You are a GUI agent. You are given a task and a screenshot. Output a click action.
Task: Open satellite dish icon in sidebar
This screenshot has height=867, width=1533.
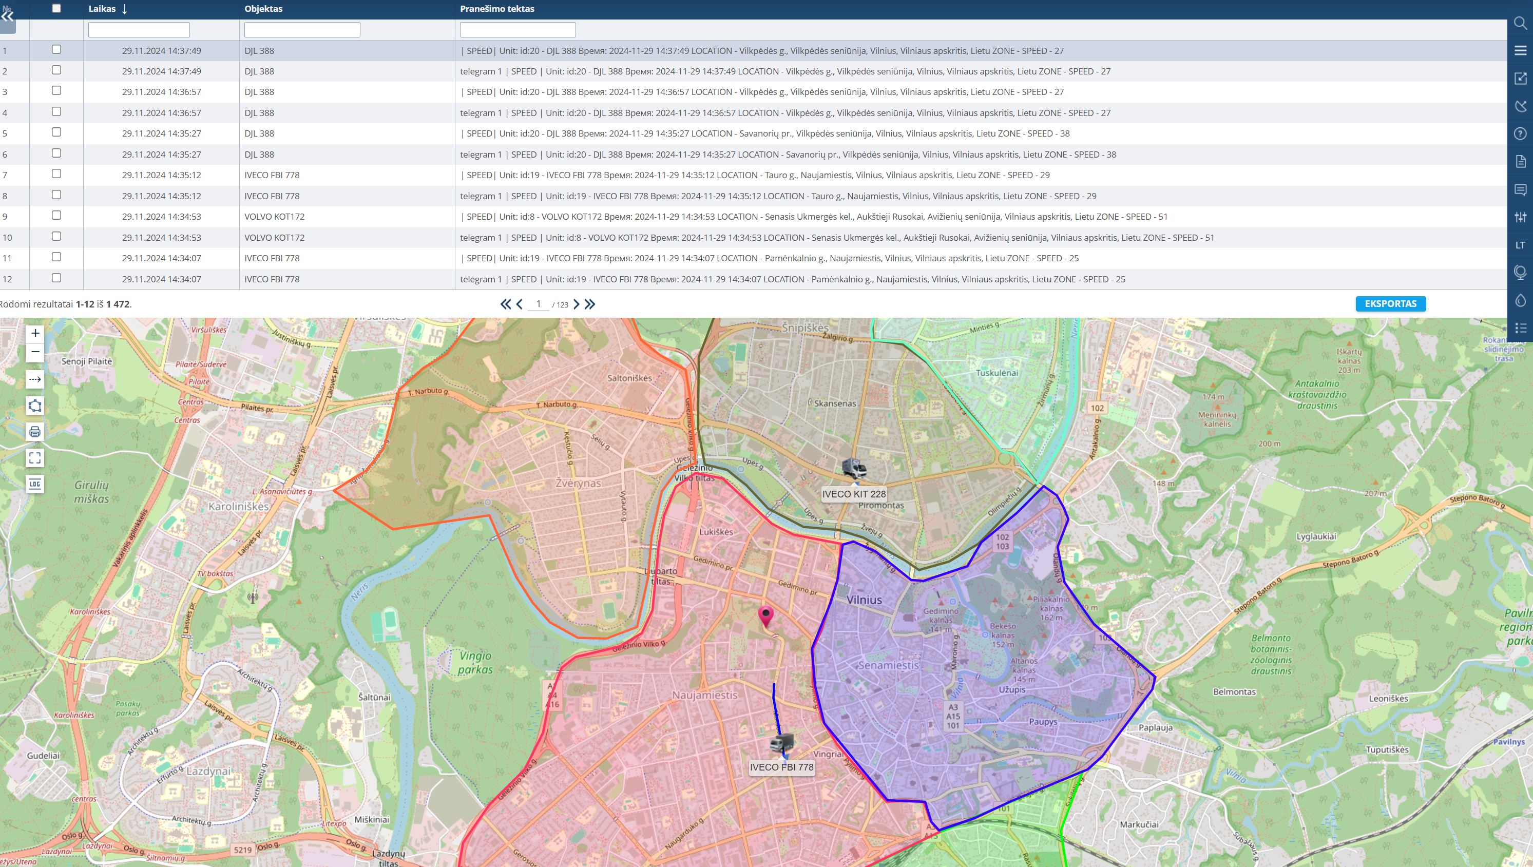[1520, 106]
